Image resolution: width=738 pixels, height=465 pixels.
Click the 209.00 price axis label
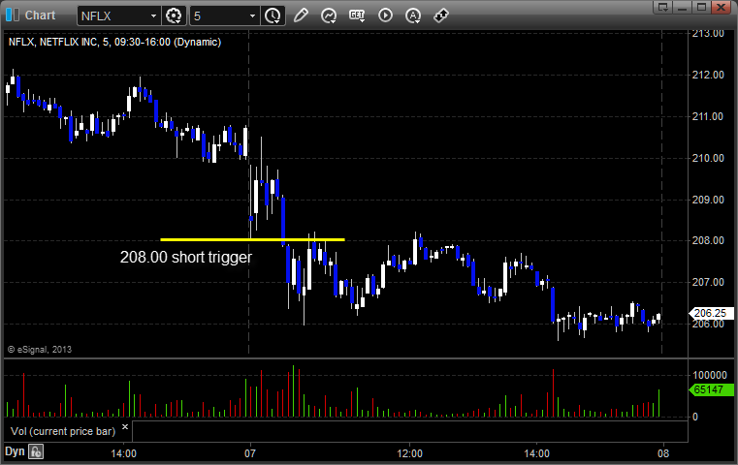[708, 200]
